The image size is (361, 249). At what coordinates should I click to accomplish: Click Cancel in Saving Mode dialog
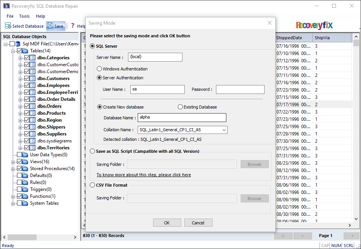click(x=198, y=222)
